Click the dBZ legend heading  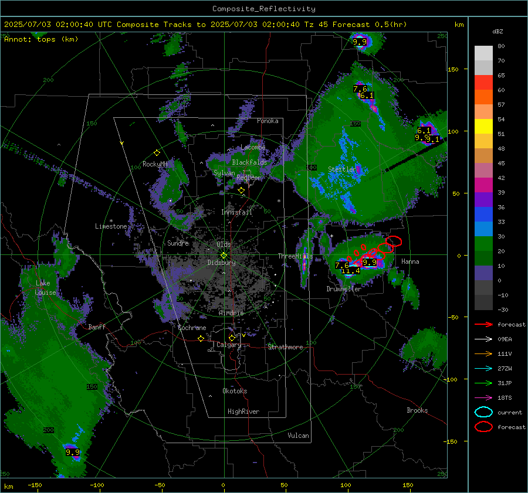[x=497, y=31]
